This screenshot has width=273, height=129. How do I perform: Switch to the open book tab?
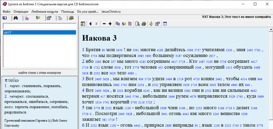click(x=5, y=18)
